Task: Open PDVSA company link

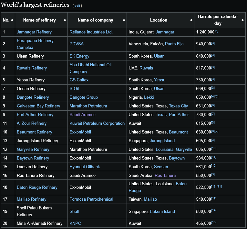Action: 77,44
